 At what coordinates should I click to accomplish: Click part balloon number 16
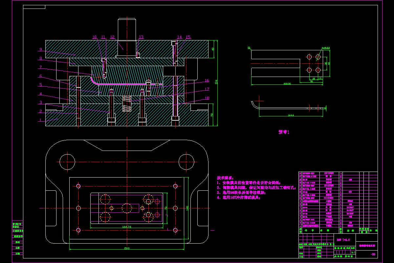click(207, 81)
